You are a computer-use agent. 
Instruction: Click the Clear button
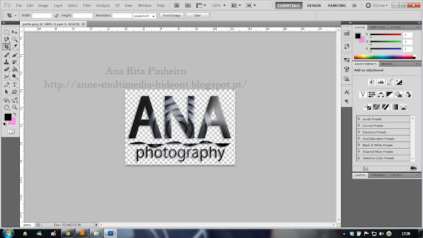tap(197, 15)
